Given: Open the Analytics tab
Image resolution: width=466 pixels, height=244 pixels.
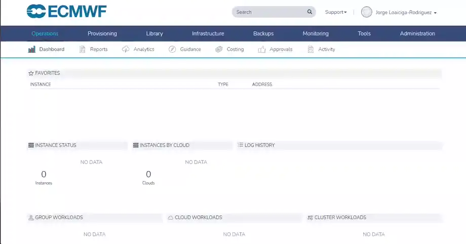Looking at the screenshot, I should click(x=138, y=49).
